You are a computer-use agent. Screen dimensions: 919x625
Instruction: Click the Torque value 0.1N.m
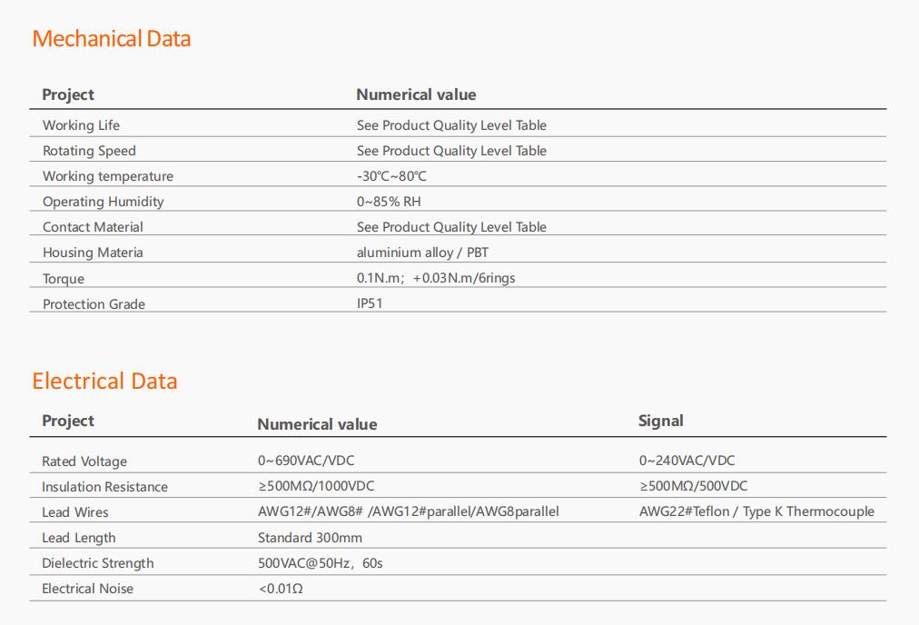[x=379, y=278]
